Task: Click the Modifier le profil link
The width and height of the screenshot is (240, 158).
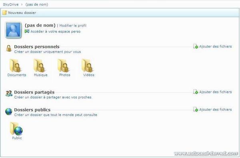Action: pos(73,26)
